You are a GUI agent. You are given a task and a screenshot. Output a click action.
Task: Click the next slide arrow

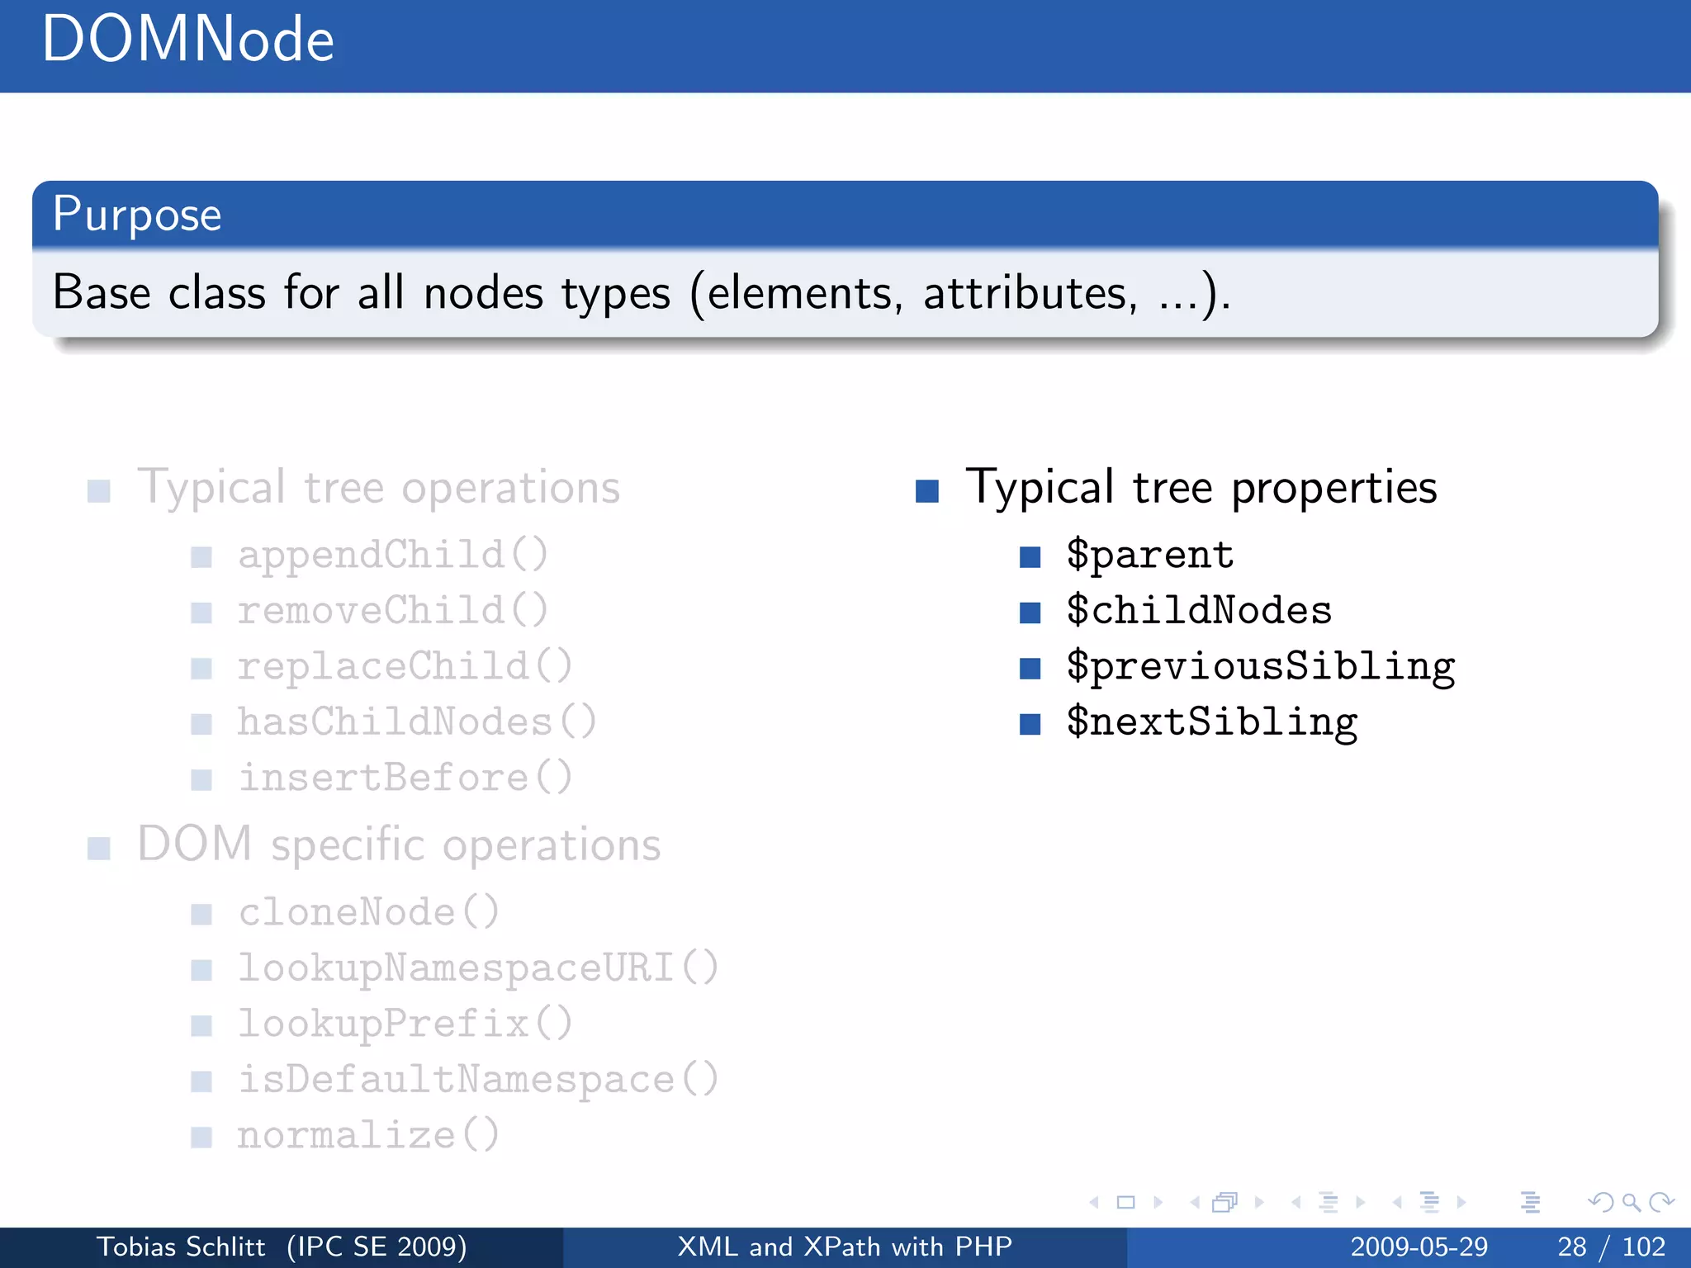click(x=1158, y=1203)
